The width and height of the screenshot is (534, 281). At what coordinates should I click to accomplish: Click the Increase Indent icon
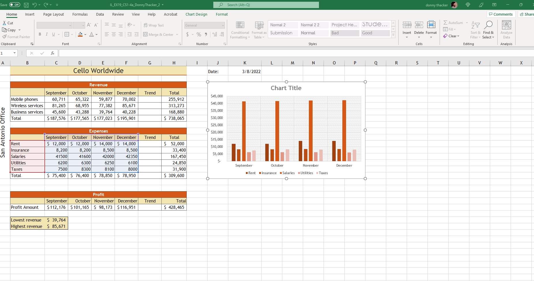pyautogui.click(x=137, y=34)
